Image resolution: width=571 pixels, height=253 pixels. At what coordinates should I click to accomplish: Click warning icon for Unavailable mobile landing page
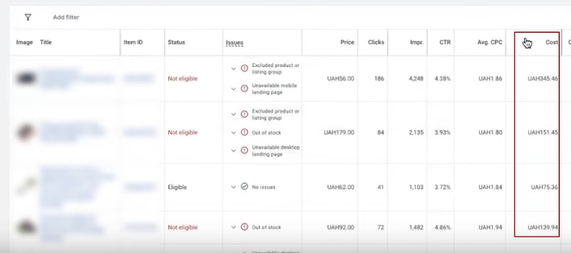click(244, 88)
